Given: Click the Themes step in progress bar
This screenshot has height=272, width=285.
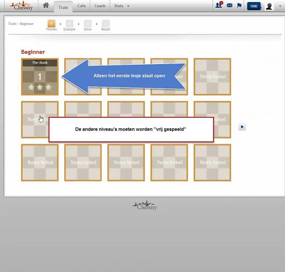Looking at the screenshot, I should [51, 25].
